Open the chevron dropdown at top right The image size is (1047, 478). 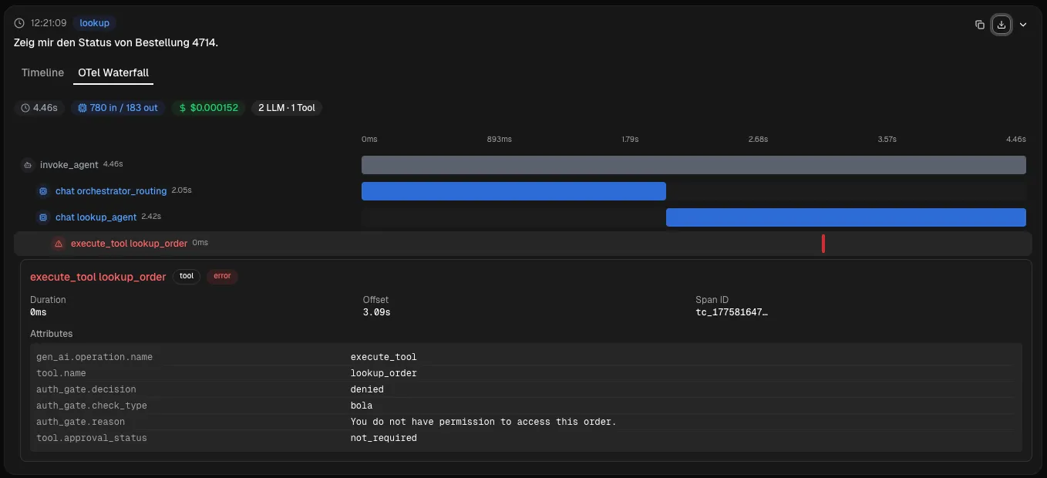[x=1024, y=25]
